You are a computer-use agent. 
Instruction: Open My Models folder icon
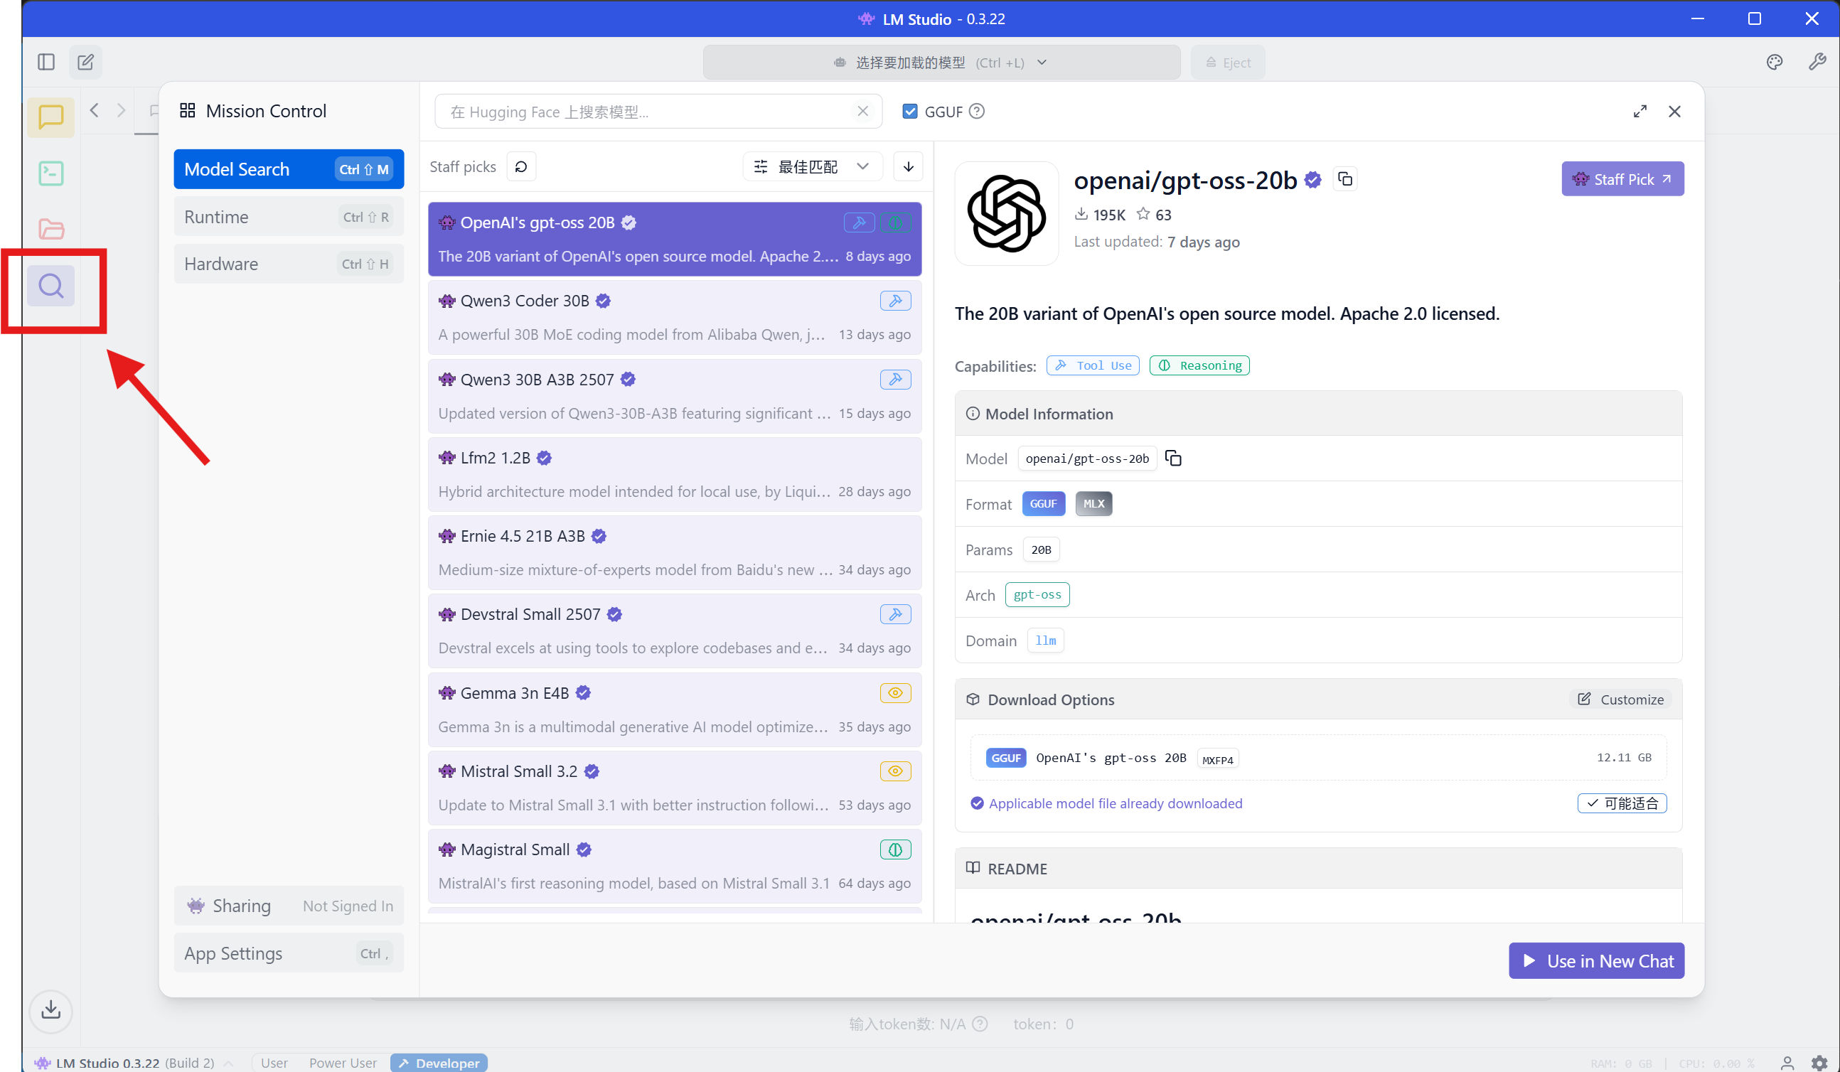(50, 229)
